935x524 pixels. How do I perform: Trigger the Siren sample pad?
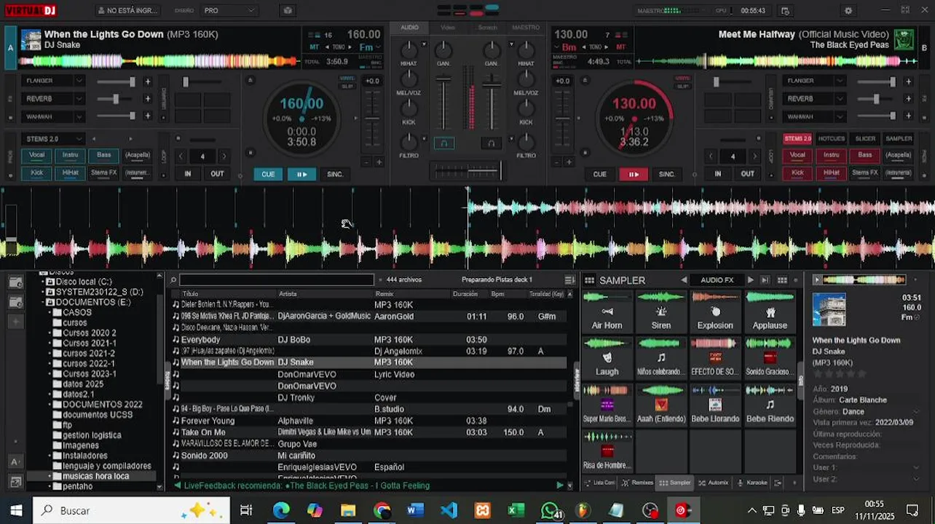660,311
